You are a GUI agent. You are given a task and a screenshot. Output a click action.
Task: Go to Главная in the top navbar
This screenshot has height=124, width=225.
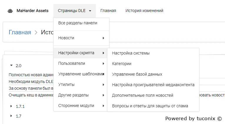pos(108,11)
